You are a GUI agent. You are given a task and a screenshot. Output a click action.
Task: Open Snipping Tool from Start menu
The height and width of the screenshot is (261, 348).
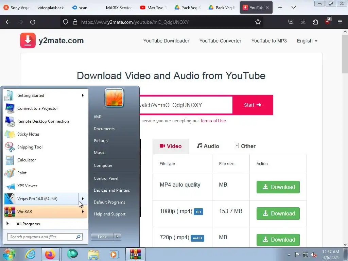click(x=46, y=147)
